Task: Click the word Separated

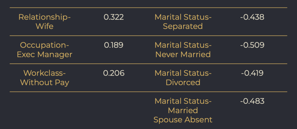Action: click(x=183, y=26)
